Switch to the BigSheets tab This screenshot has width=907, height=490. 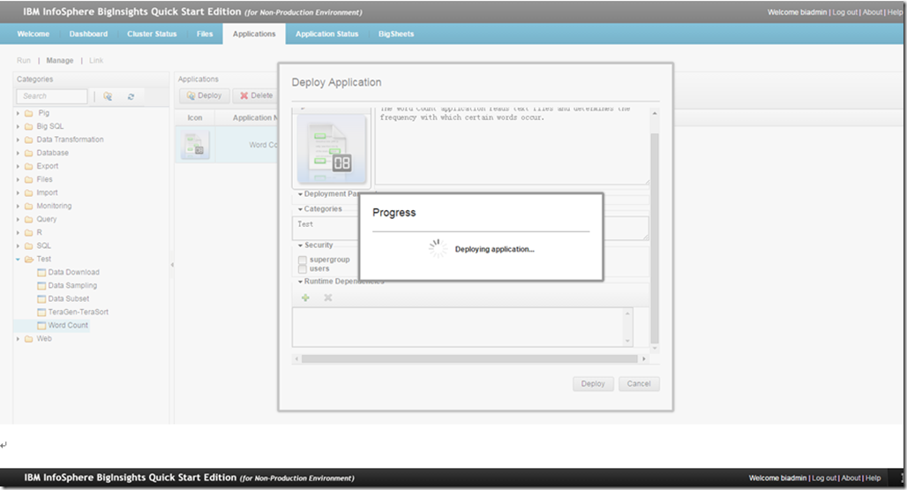coord(396,34)
